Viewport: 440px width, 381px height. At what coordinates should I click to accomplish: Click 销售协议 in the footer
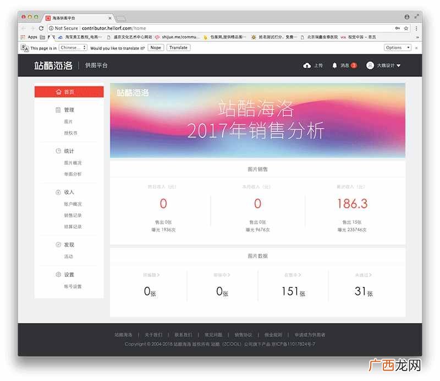coord(243,335)
